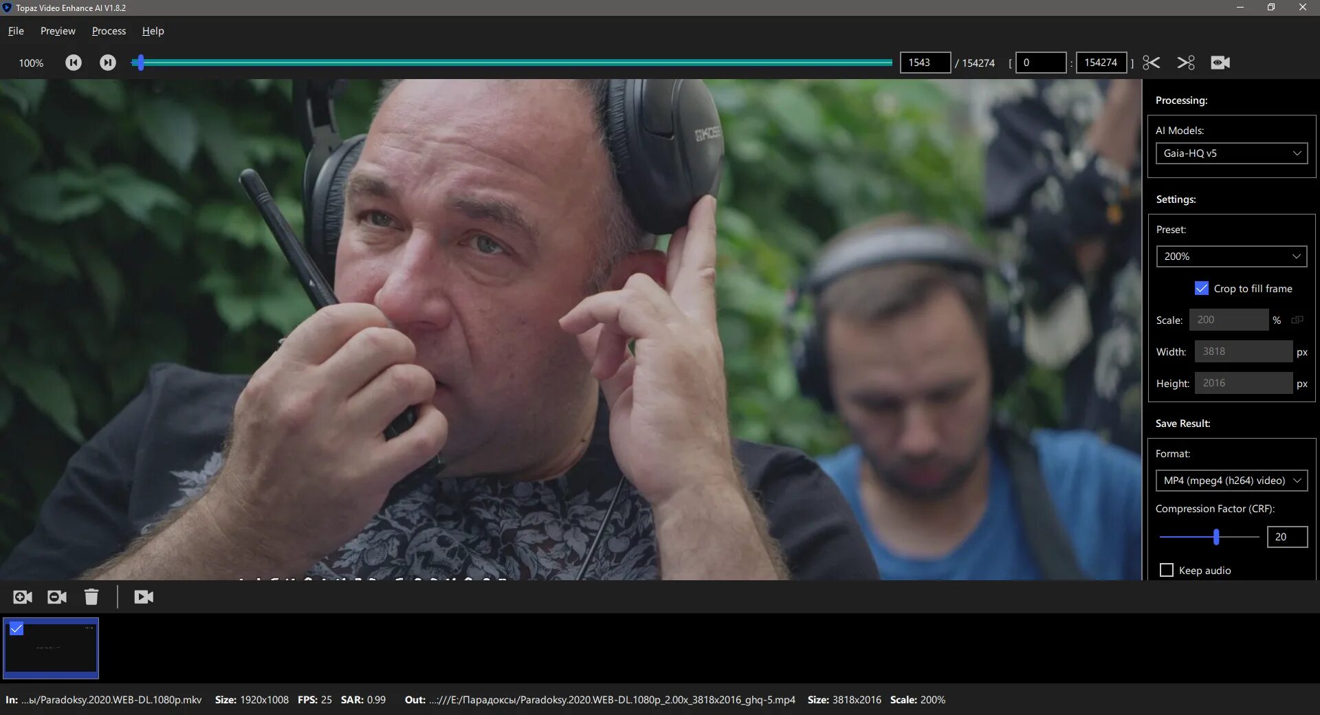Viewport: 1320px width, 715px height.
Task: Click the Scale percentage field
Action: pyautogui.click(x=1229, y=320)
